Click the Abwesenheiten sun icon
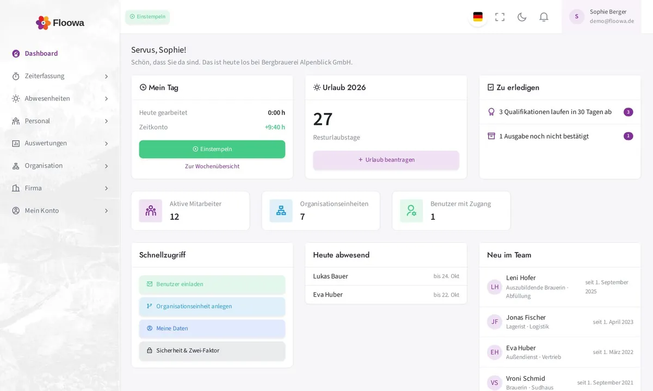The height and width of the screenshot is (391, 653). pyautogui.click(x=16, y=98)
